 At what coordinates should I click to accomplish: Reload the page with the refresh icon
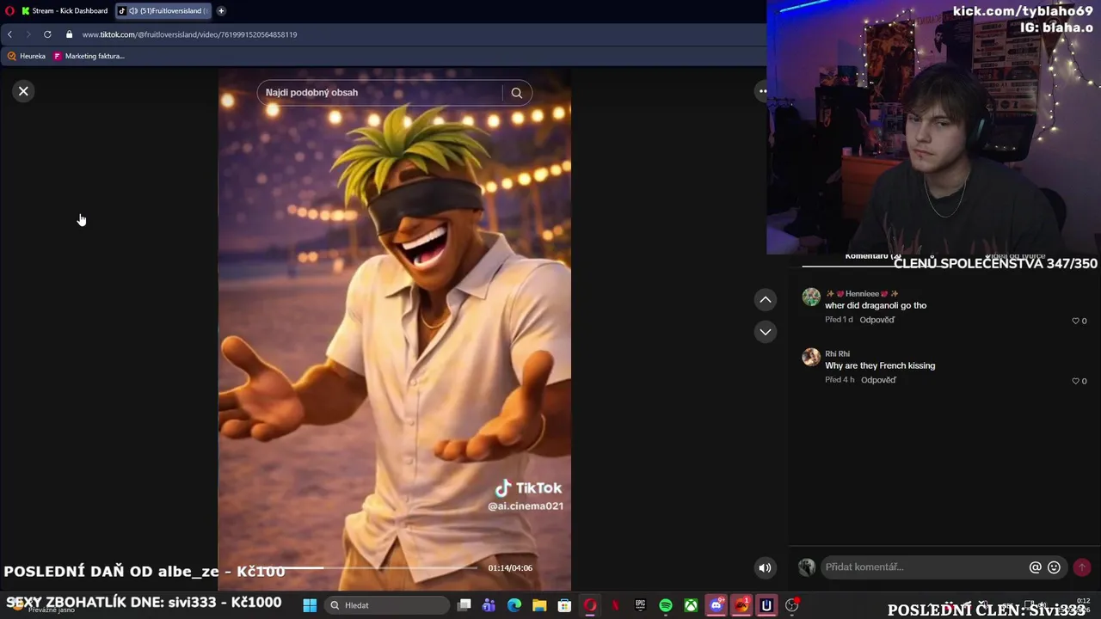point(47,34)
